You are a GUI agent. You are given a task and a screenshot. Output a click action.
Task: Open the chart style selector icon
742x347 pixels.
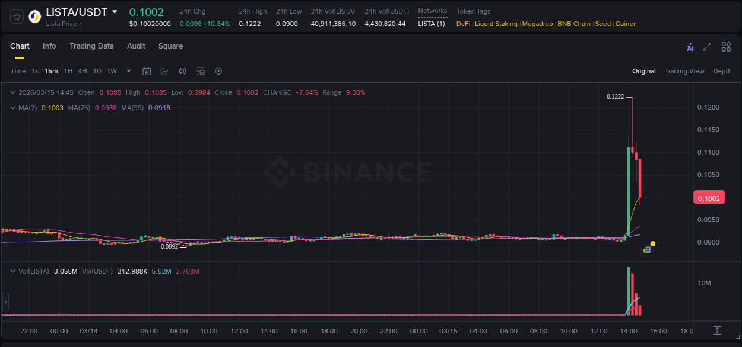click(x=163, y=71)
